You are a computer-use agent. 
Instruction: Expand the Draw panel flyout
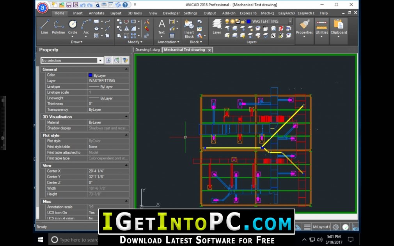point(76,42)
